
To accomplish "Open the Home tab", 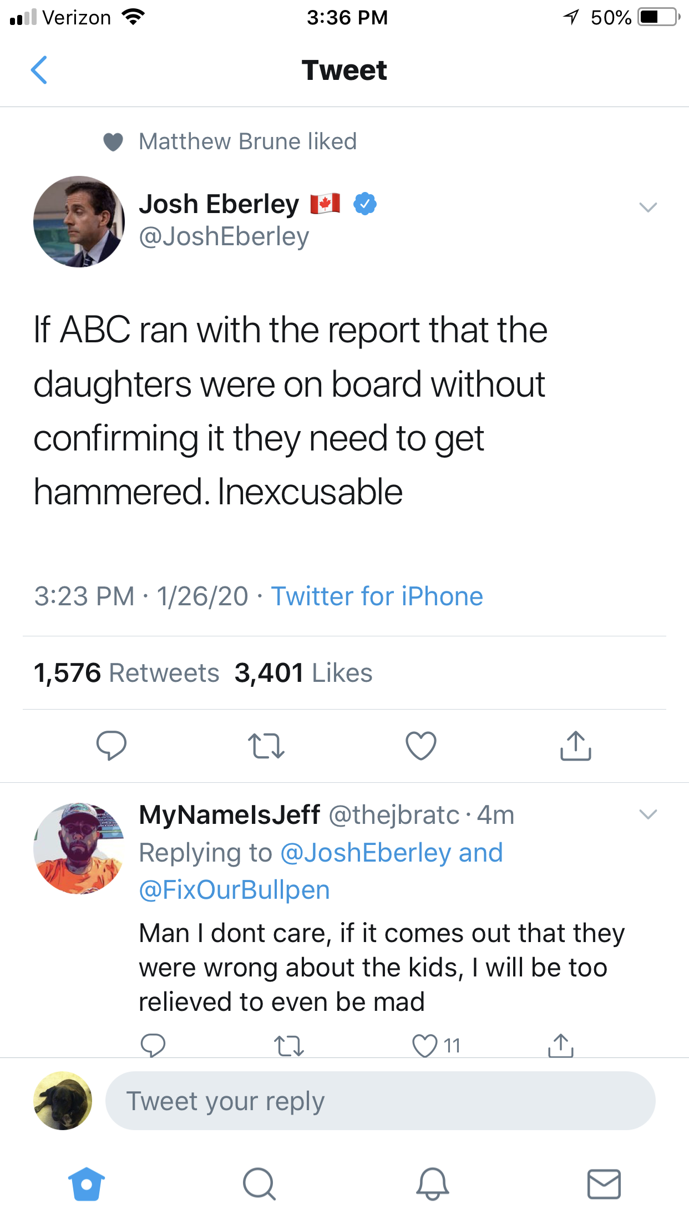I will (87, 1184).
